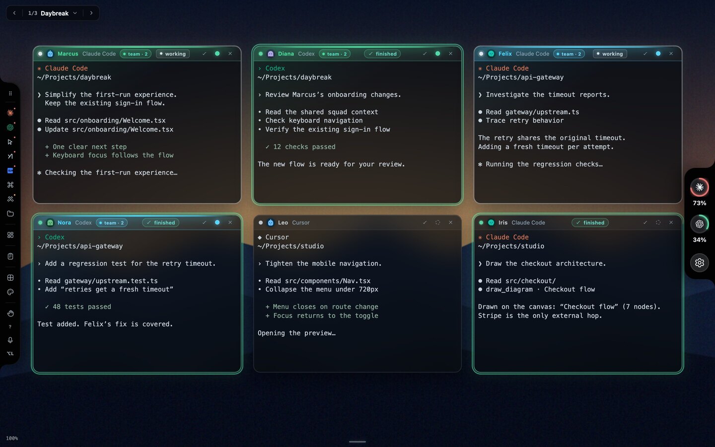Click the working status pill on Marcus's card
This screenshot has width=715, height=447.
[173, 54]
